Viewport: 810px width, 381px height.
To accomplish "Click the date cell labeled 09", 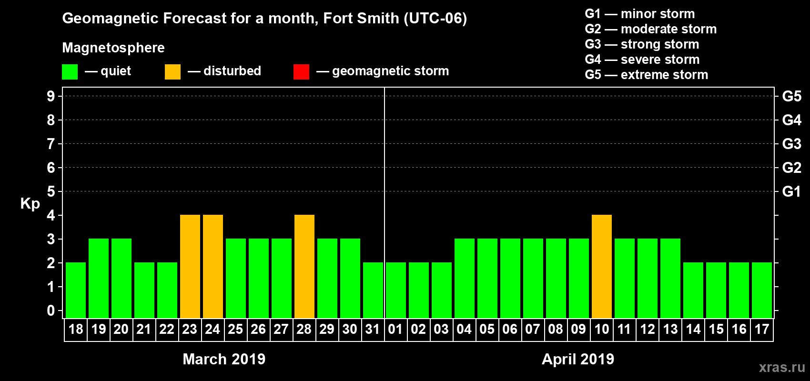I will tap(579, 330).
